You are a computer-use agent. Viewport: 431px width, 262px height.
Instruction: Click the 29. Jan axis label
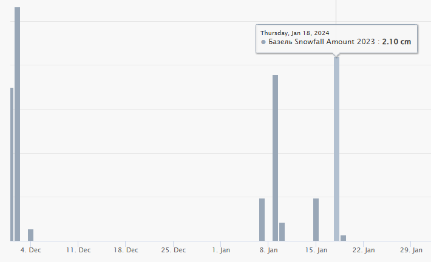pos(411,249)
